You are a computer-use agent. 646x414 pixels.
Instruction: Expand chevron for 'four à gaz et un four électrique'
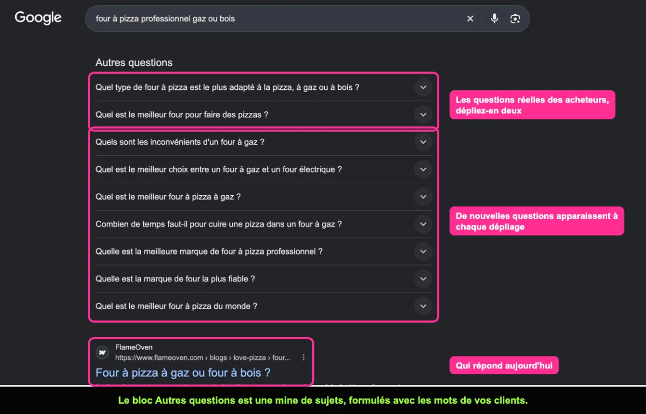(x=423, y=169)
